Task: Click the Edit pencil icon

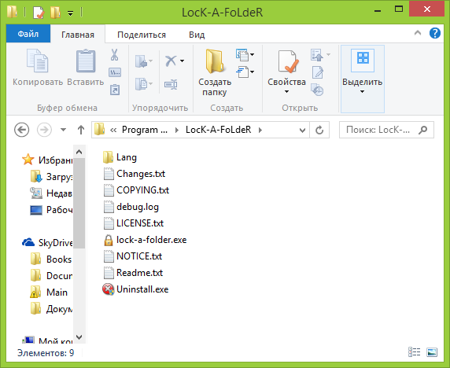Action: click(318, 72)
